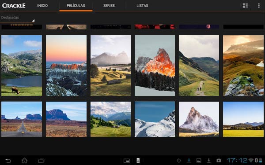Open the hikers on green trail thumbnail
Image resolution: width=265 pixels, height=165 pixels.
coord(199,66)
